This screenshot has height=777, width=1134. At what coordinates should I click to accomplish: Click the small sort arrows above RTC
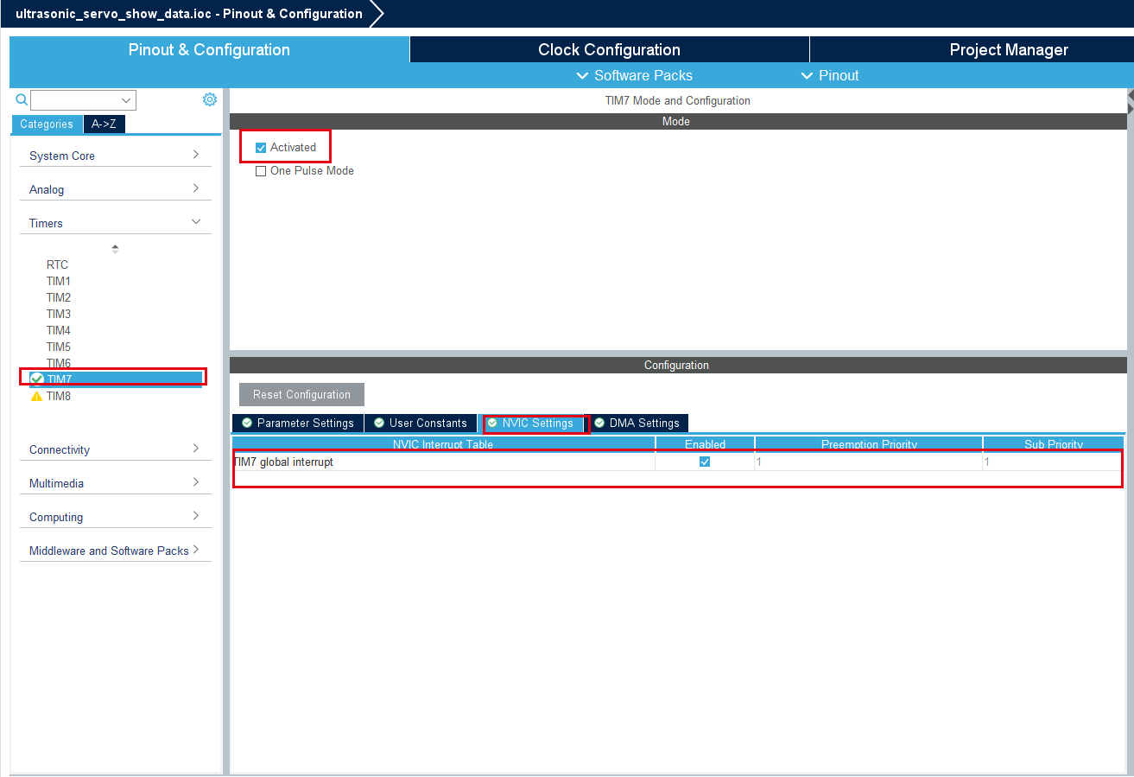click(115, 249)
